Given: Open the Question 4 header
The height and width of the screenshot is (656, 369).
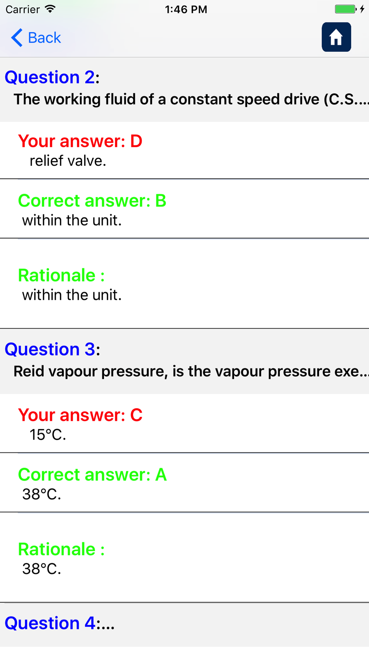Looking at the screenshot, I should [x=59, y=623].
